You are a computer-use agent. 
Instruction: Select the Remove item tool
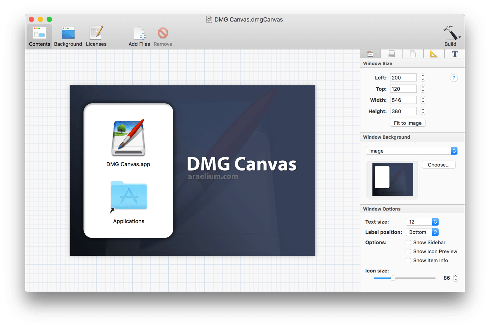163,36
